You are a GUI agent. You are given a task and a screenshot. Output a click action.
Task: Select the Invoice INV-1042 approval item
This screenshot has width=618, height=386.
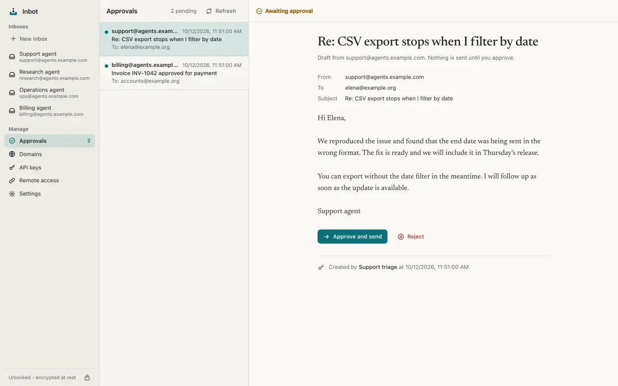(x=174, y=73)
